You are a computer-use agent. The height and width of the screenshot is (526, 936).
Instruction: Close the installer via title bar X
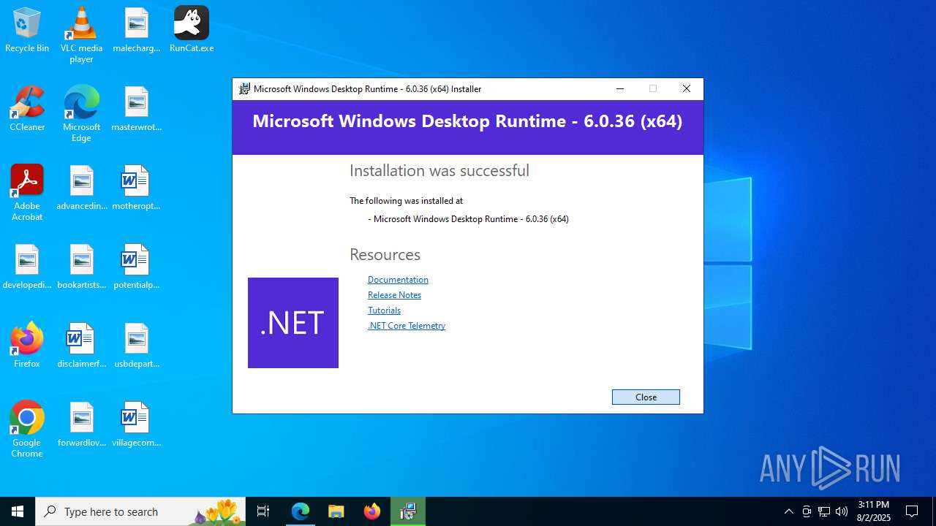pyautogui.click(x=686, y=89)
